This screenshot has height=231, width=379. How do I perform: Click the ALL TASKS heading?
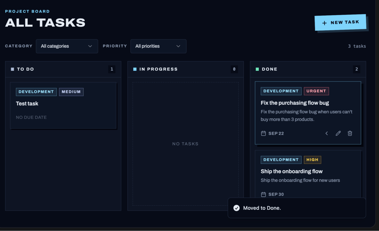[x=45, y=23]
